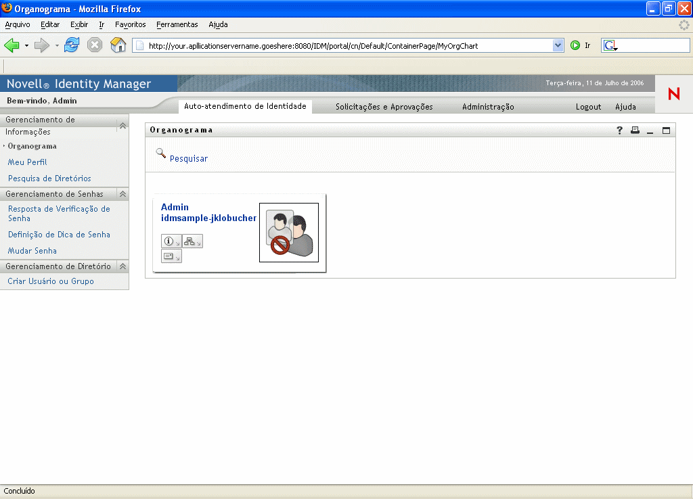
Task: Click the portal Ajuda link
Action: [625, 107]
